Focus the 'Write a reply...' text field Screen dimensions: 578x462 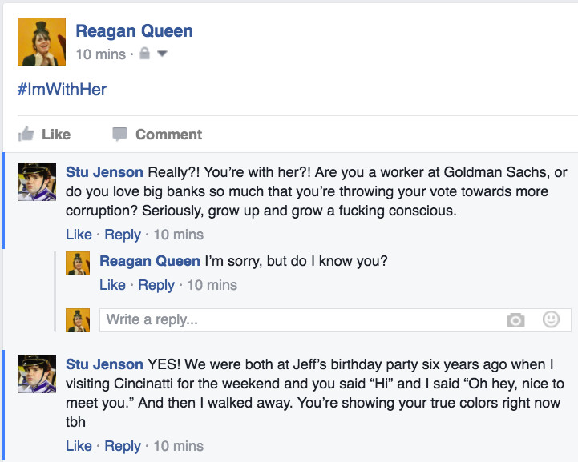click(x=335, y=320)
